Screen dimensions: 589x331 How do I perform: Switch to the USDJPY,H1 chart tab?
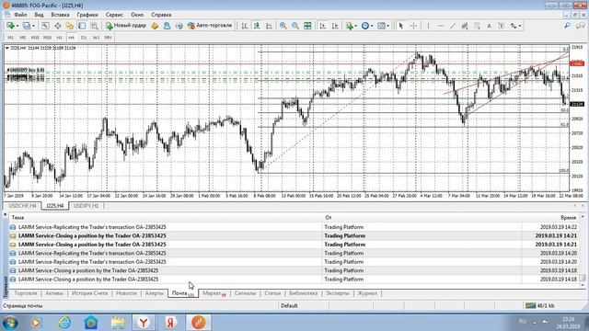pos(86,206)
